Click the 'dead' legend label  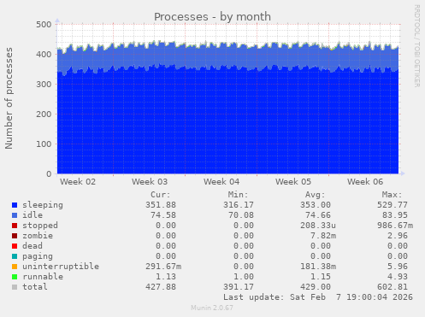click(x=32, y=246)
